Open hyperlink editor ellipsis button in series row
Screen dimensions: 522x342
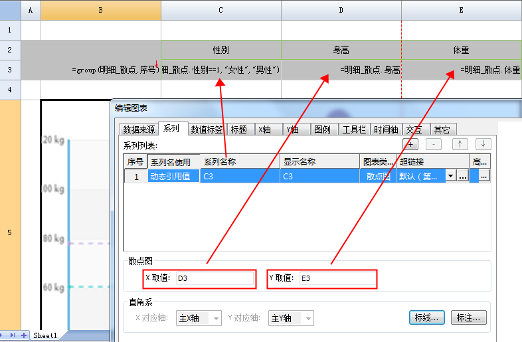[463, 176]
